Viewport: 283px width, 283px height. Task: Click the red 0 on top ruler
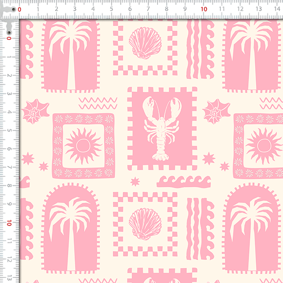(20, 9)
